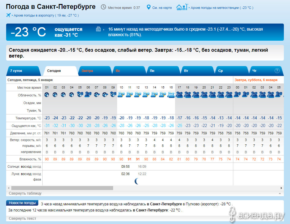Click the Погода в Санкт-Петербурге heading

click(x=51, y=7)
